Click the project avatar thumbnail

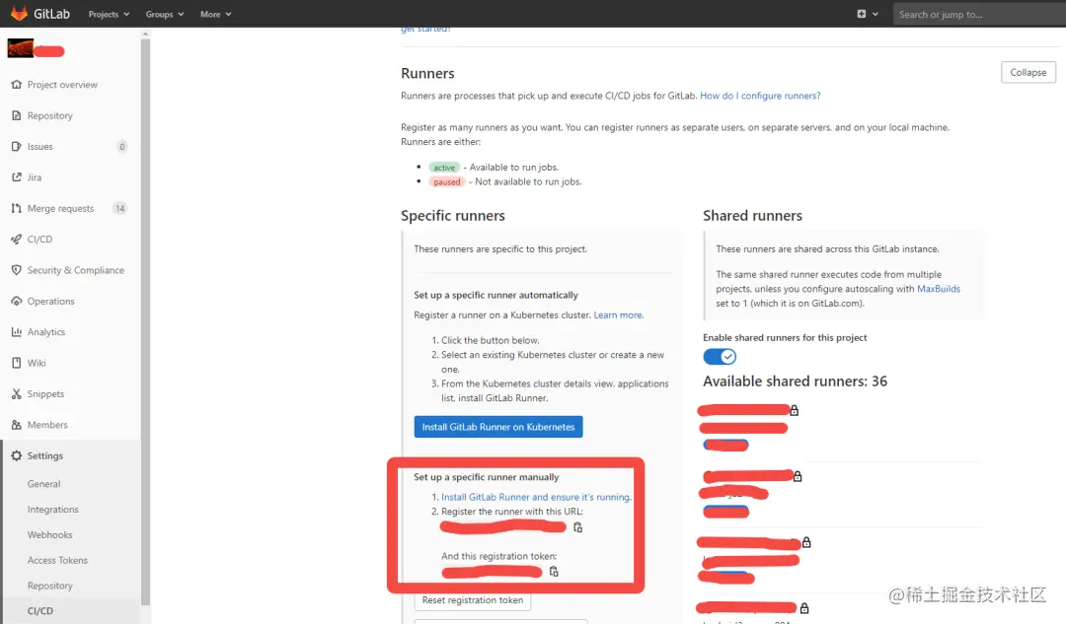tap(21, 48)
